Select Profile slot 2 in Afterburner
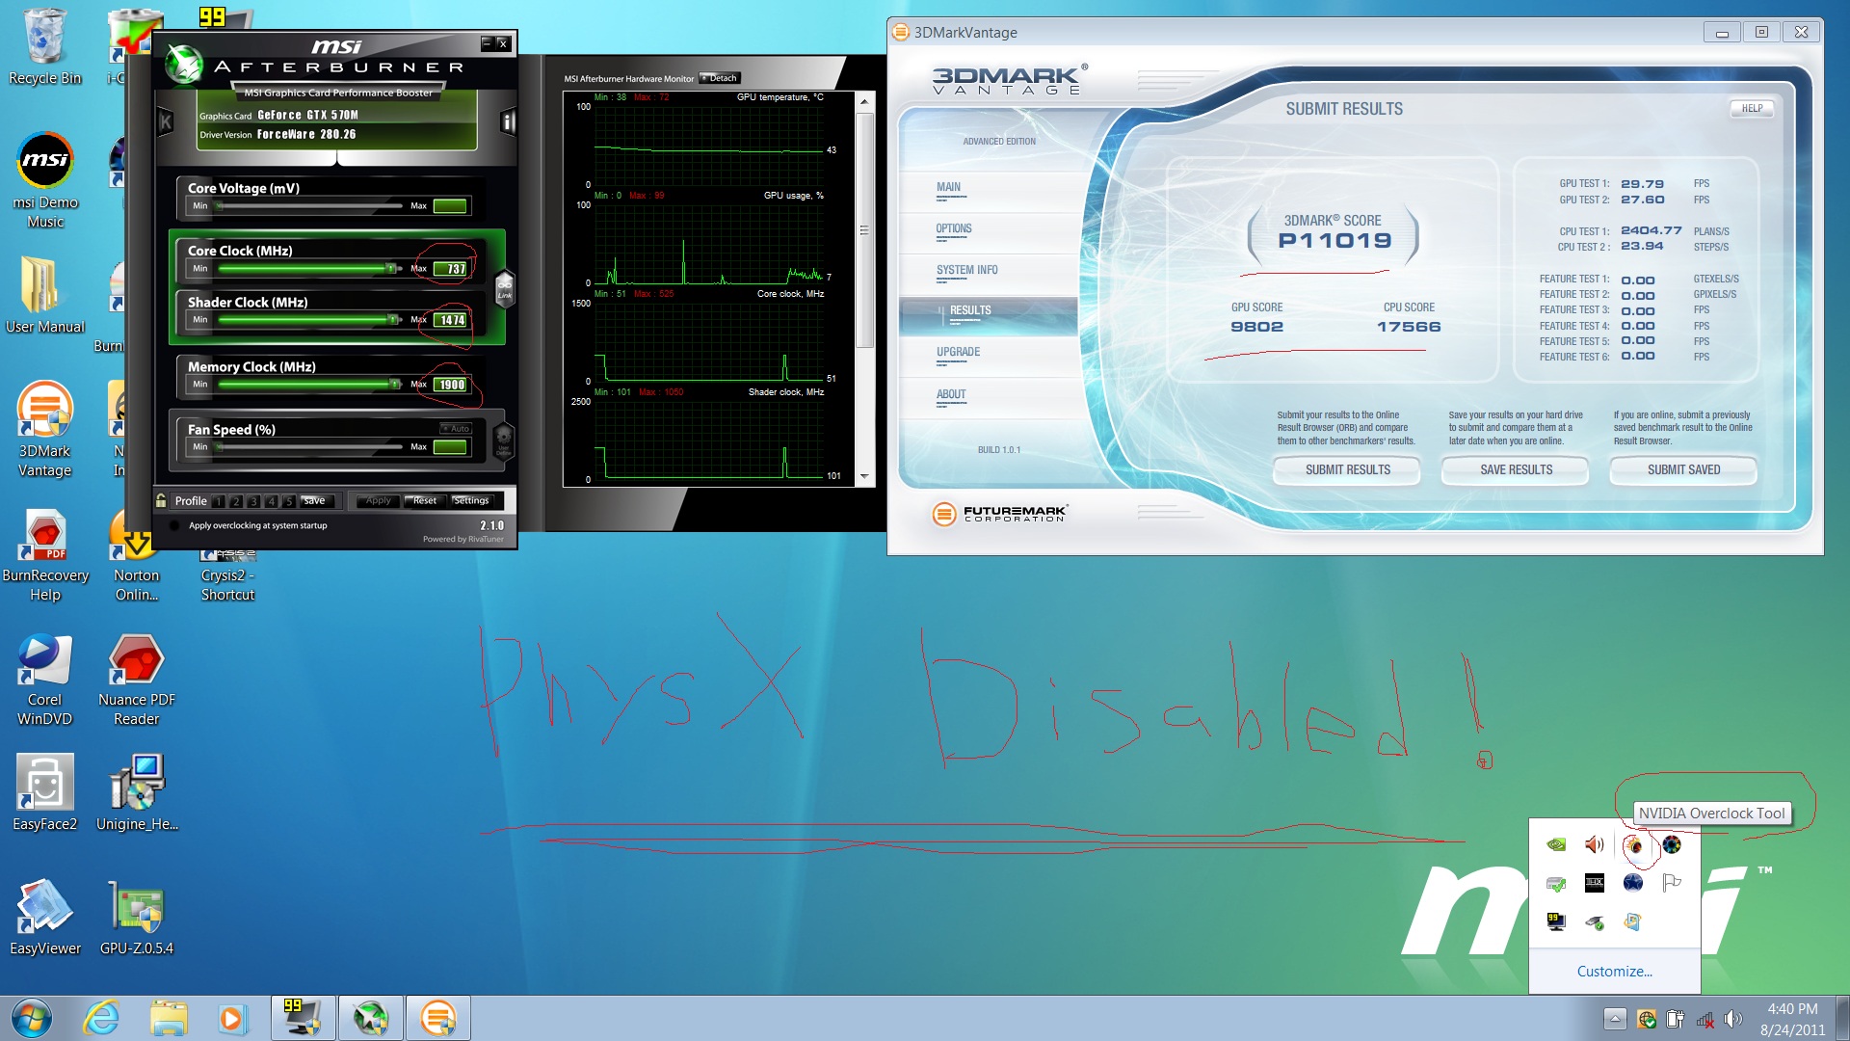Screen dimensions: 1850x1041 pyautogui.click(x=236, y=501)
